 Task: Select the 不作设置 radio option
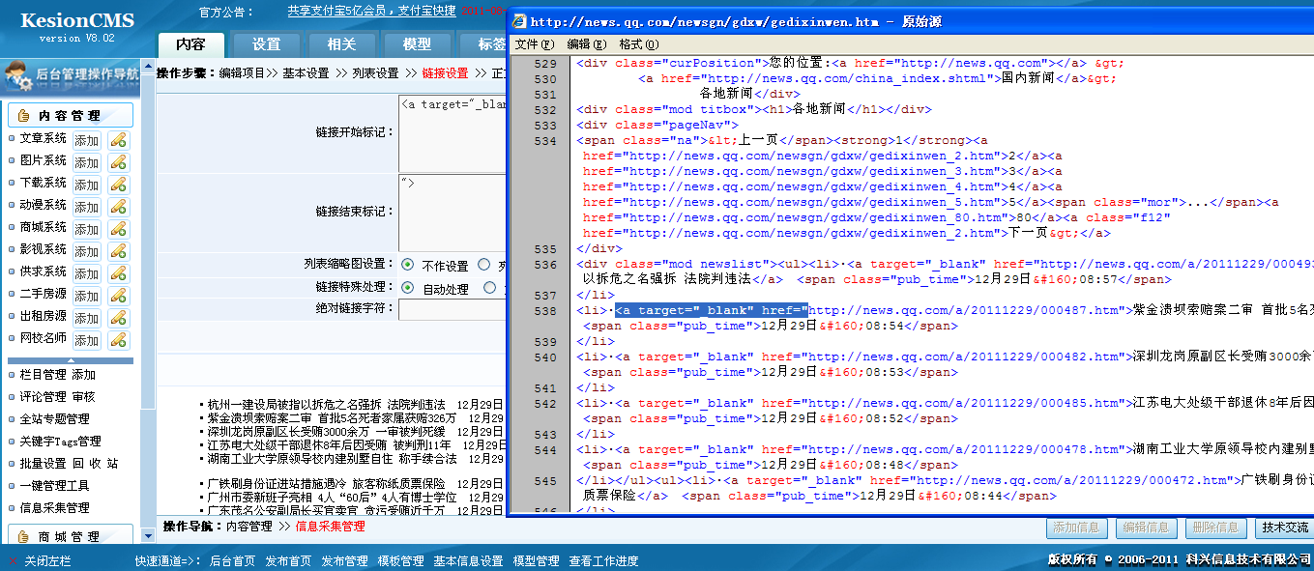pos(407,265)
